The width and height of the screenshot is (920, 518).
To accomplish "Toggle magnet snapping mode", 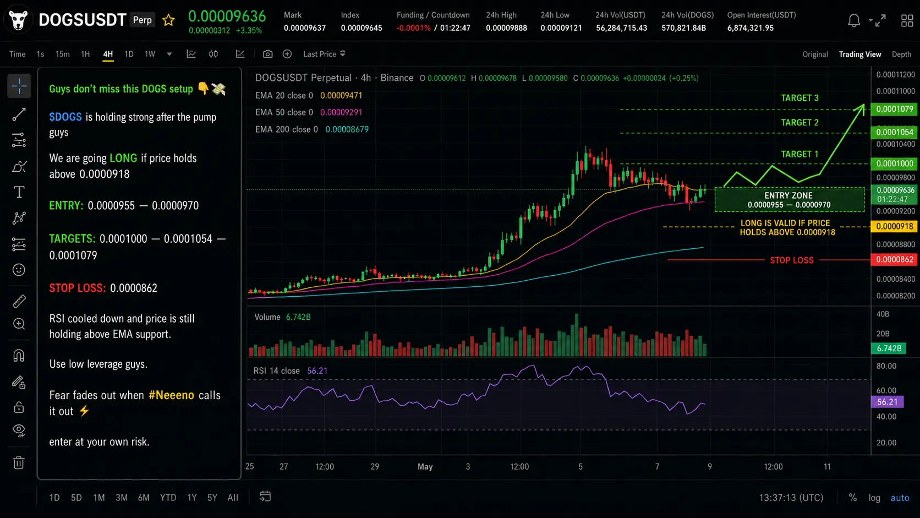I will tap(19, 356).
